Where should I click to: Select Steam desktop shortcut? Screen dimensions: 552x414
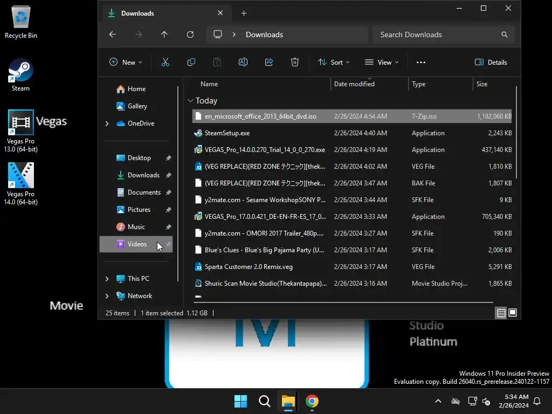pos(21,74)
